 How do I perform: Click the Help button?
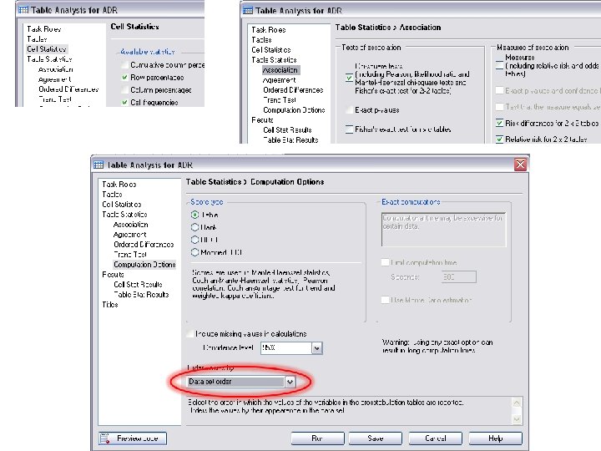[x=495, y=438]
